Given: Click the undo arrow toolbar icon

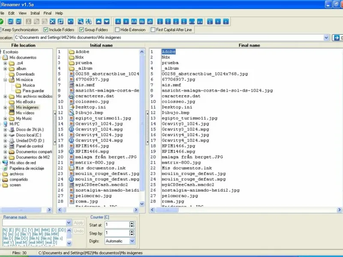Looking at the screenshot, I should pos(70,21).
